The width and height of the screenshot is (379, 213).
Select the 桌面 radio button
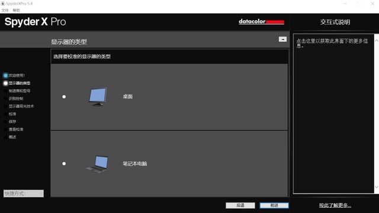coord(64,97)
